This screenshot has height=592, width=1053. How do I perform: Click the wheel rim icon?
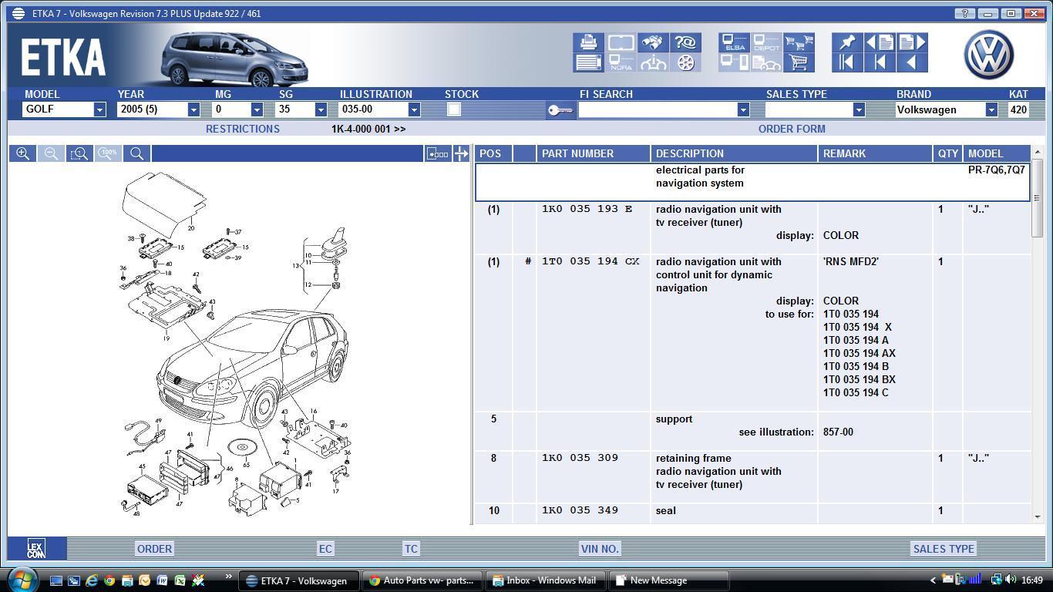coord(685,63)
